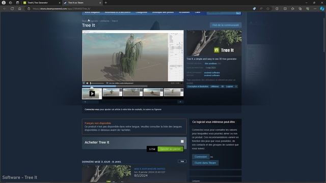Click Voir button next to latest update
Image resolution: width=326 pixels, height=183 pixels.
[182, 162]
